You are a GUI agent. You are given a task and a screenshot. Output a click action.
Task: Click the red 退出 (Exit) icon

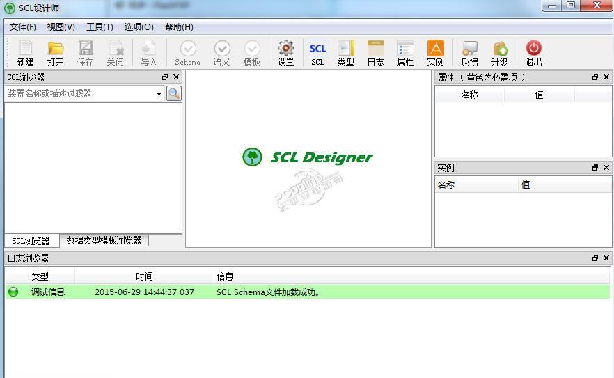click(x=533, y=54)
